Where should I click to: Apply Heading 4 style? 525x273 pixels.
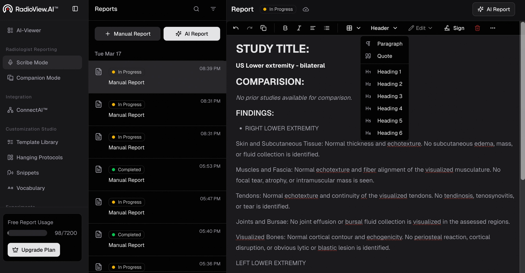pos(385,109)
